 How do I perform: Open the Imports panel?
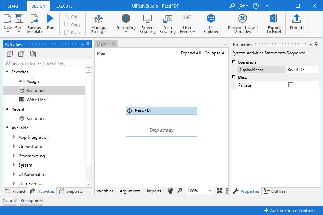point(154,191)
